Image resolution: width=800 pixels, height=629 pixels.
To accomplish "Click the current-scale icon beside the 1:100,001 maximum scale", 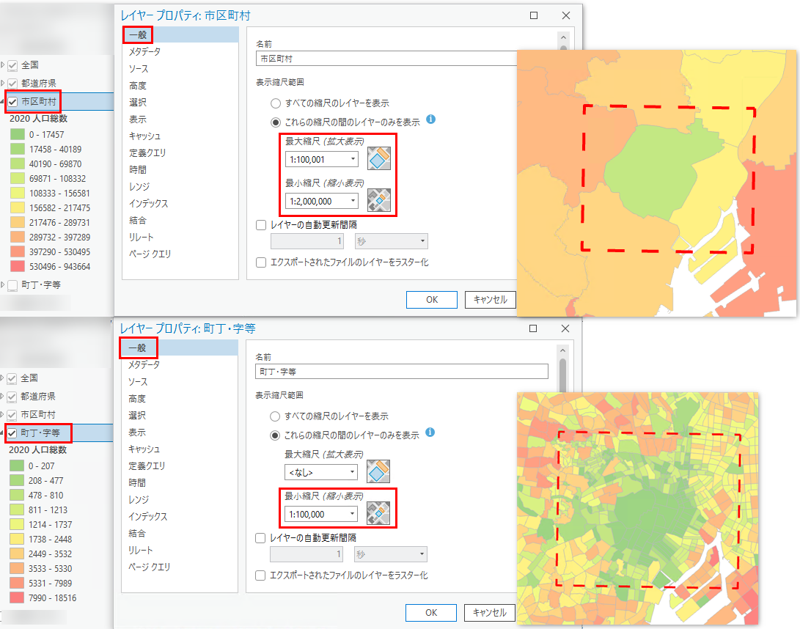I will [x=379, y=159].
